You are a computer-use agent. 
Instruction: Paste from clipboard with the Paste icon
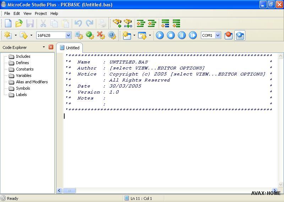65,23
